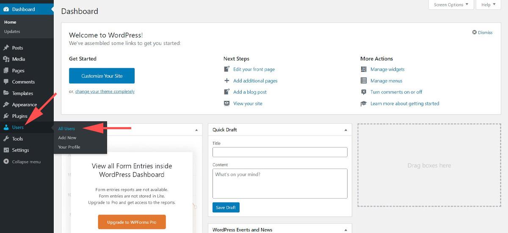Open the Manage widgets link
Screen dimensions: 508x233
tap(387, 69)
